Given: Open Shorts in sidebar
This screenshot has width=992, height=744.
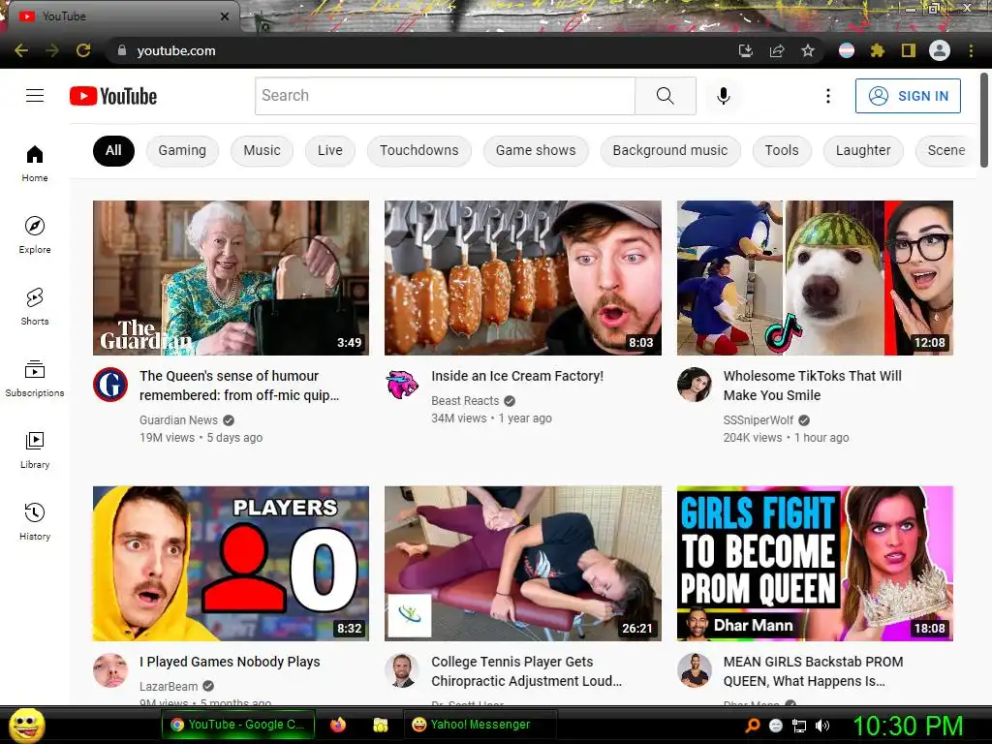Looking at the screenshot, I should pos(35,306).
